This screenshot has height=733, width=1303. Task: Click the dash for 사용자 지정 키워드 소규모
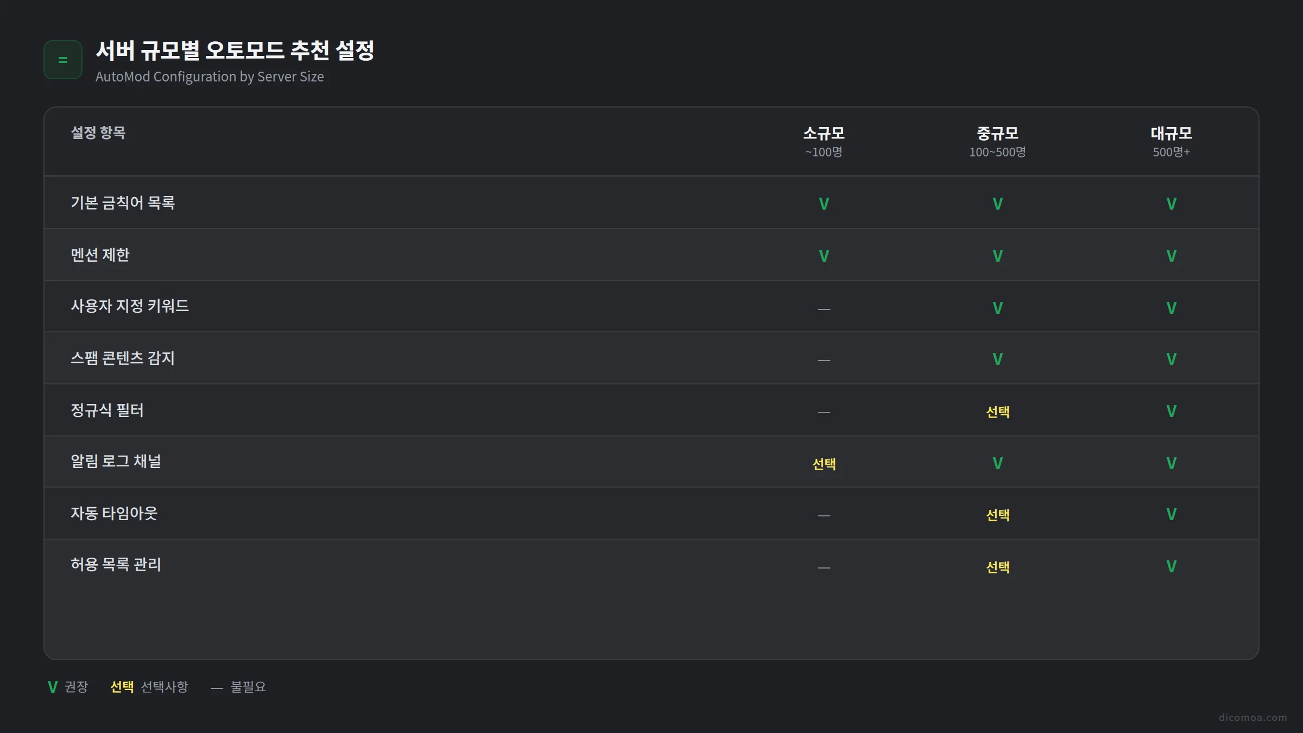tap(824, 309)
